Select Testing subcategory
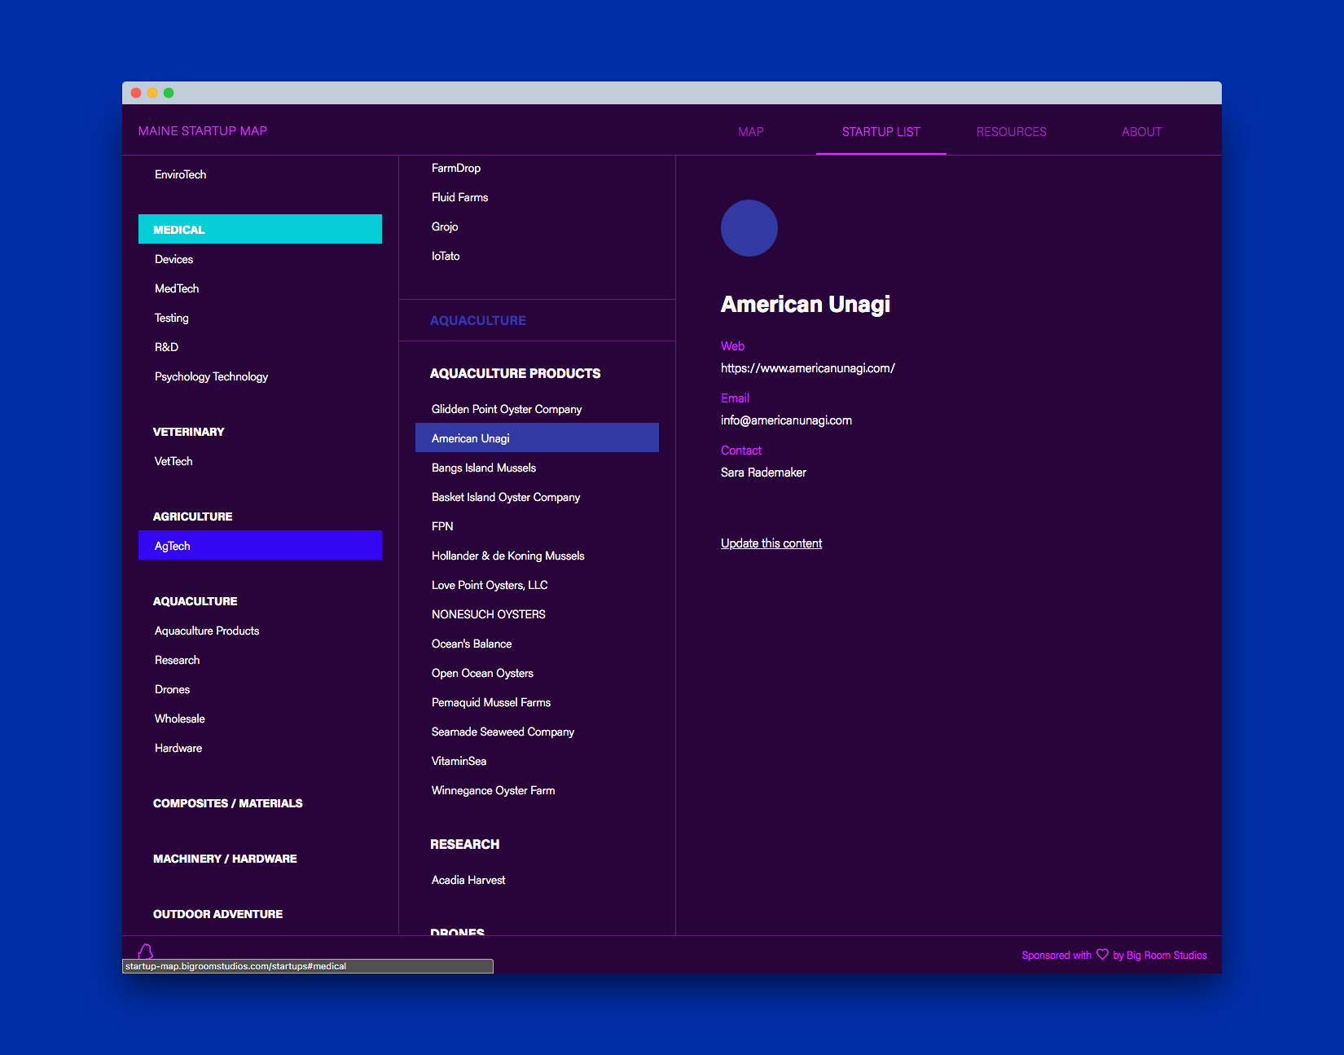 [172, 318]
